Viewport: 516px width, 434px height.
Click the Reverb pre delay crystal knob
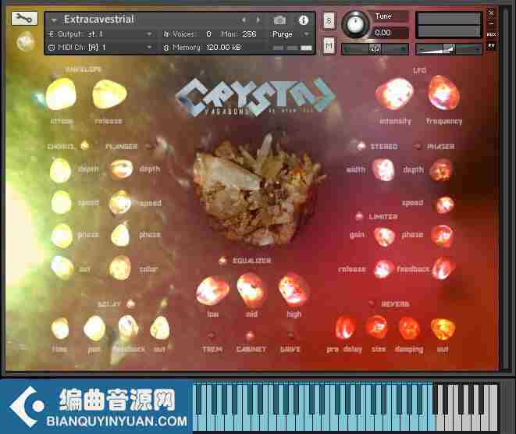(345, 327)
